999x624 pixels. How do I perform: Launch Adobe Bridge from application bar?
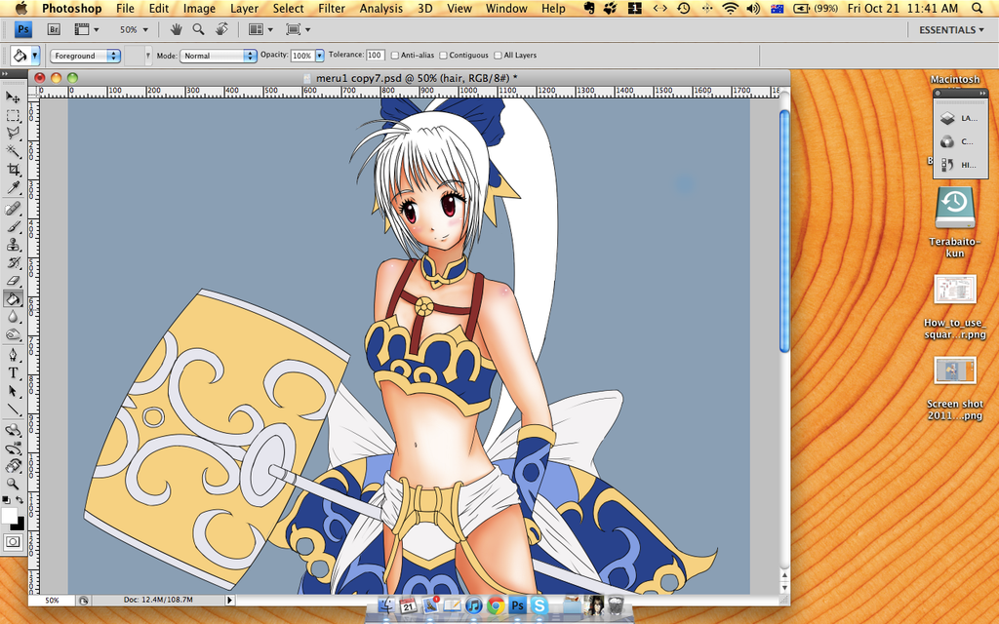click(x=54, y=29)
